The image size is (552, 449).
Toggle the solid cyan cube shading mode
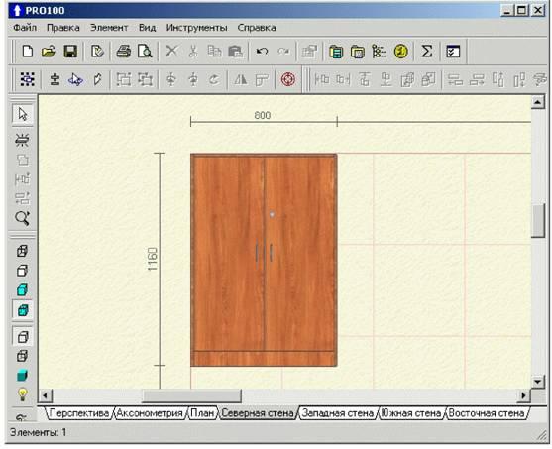pyautogui.click(x=22, y=376)
